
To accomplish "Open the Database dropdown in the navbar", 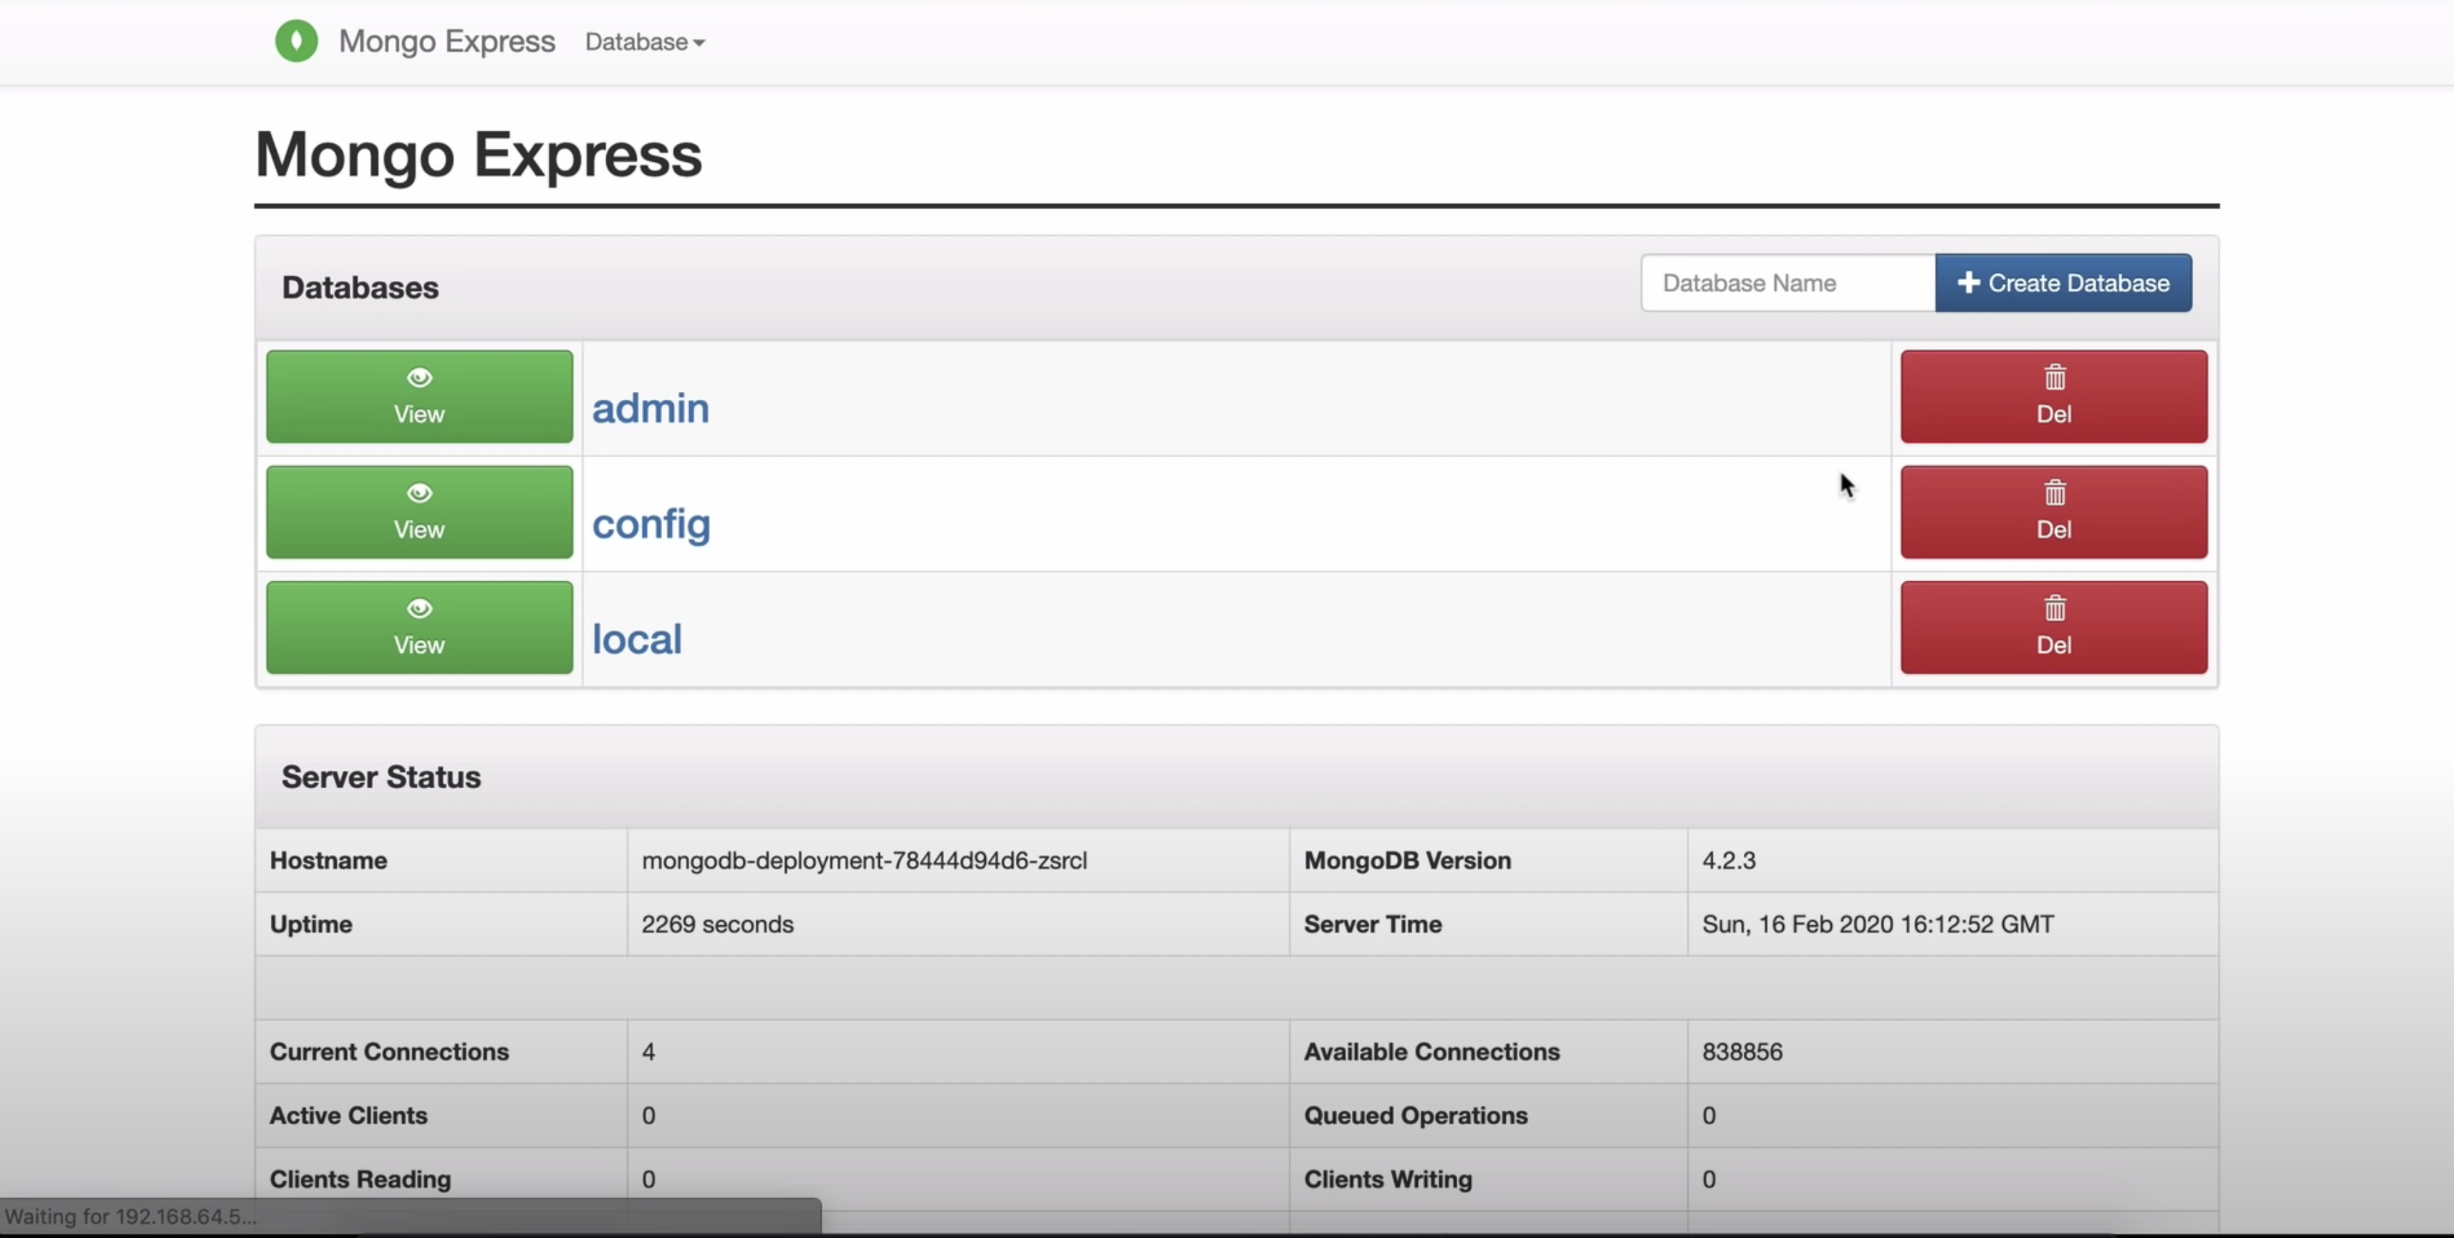I will coord(636,42).
